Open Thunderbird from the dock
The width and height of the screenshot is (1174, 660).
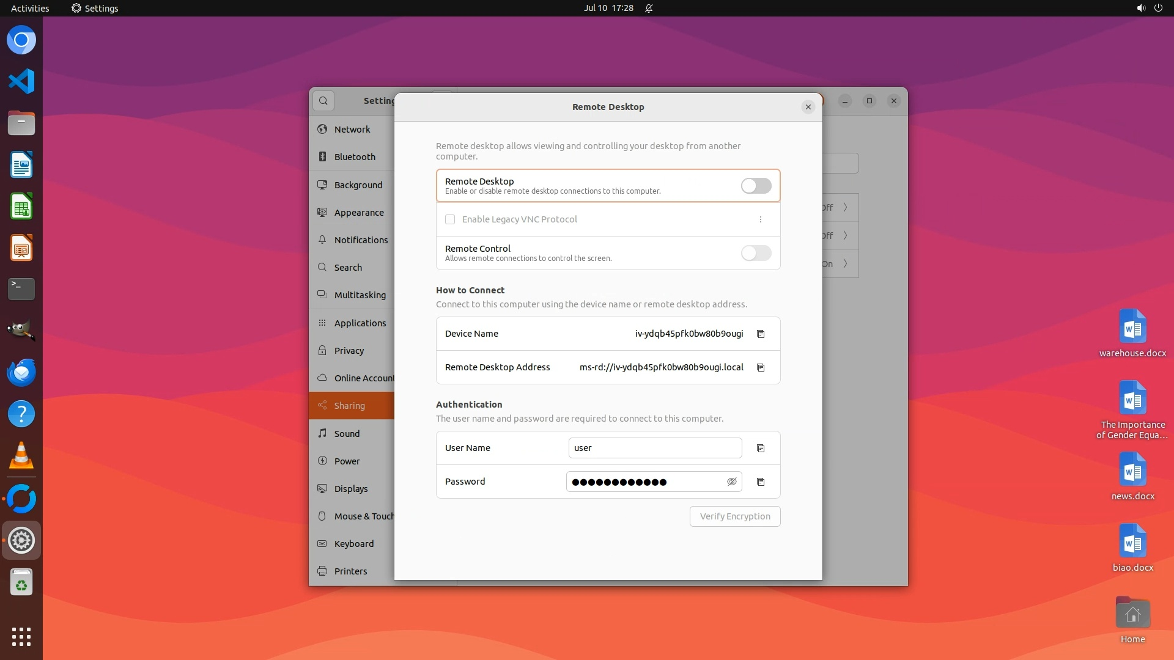(21, 372)
